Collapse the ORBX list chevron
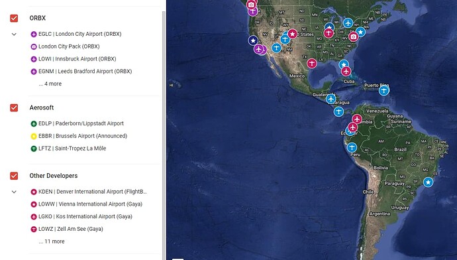The image size is (457, 260). pos(14,34)
